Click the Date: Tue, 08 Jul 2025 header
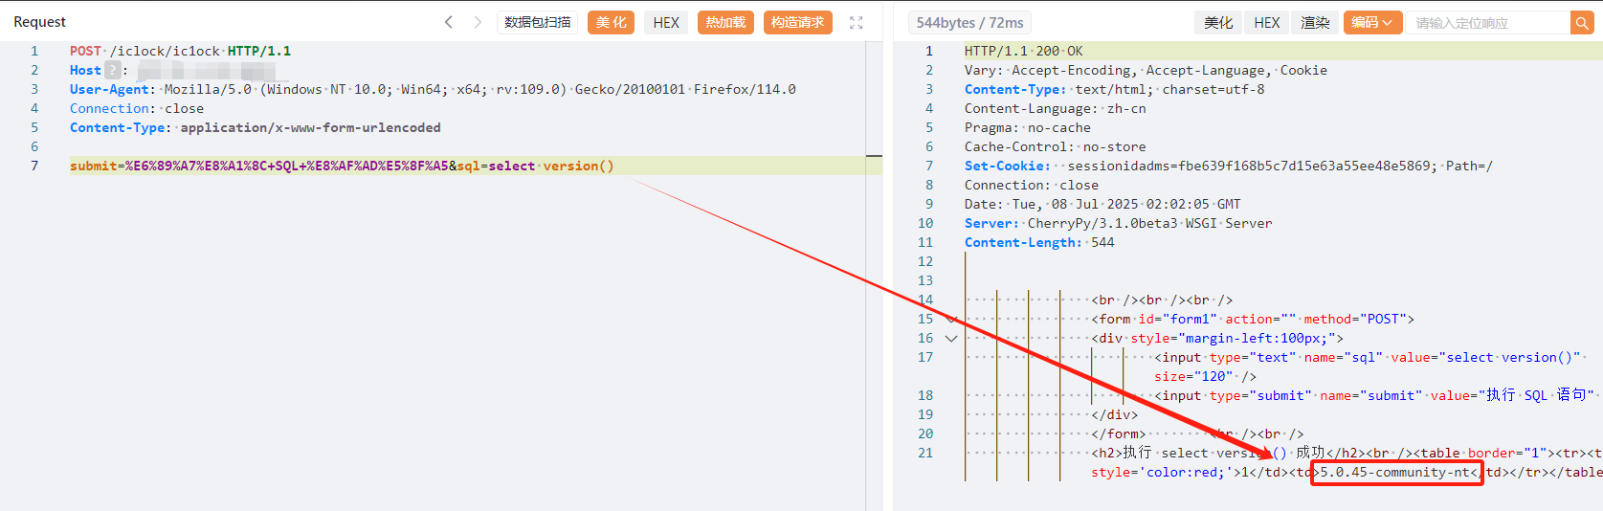Image resolution: width=1603 pixels, height=511 pixels. pos(1102,204)
